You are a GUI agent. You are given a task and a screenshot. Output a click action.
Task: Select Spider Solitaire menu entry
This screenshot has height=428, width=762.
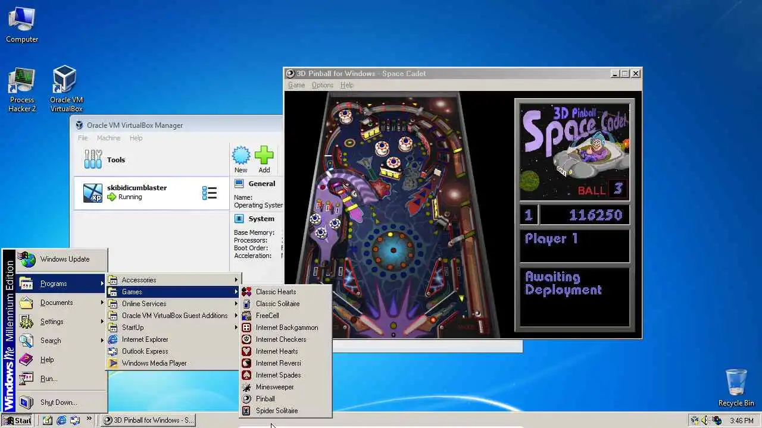(285, 411)
